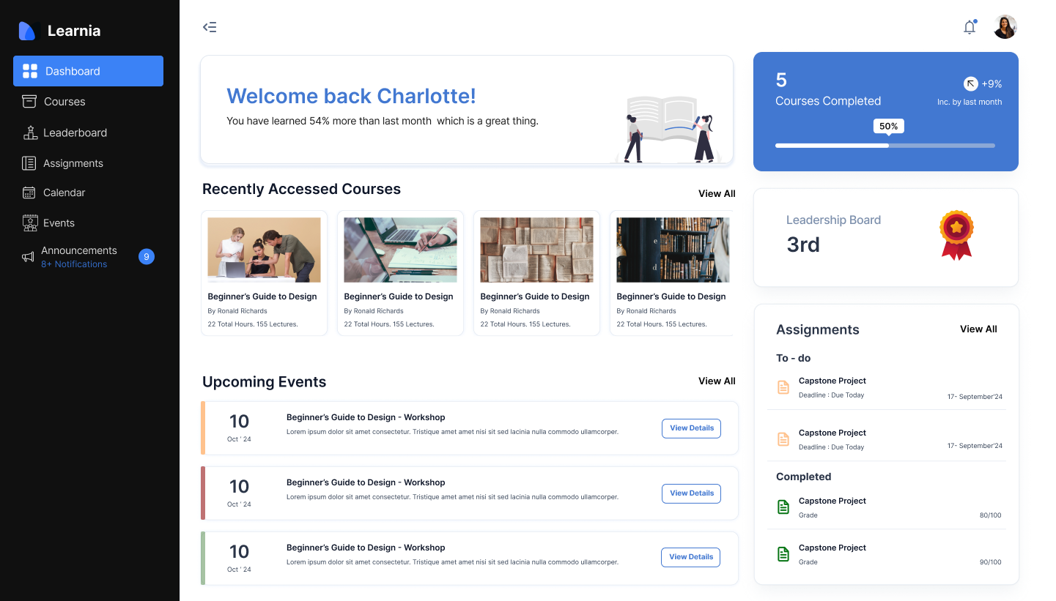The image size is (1056, 601).
Task: Select the Courses sidebar icon
Action: (30, 102)
